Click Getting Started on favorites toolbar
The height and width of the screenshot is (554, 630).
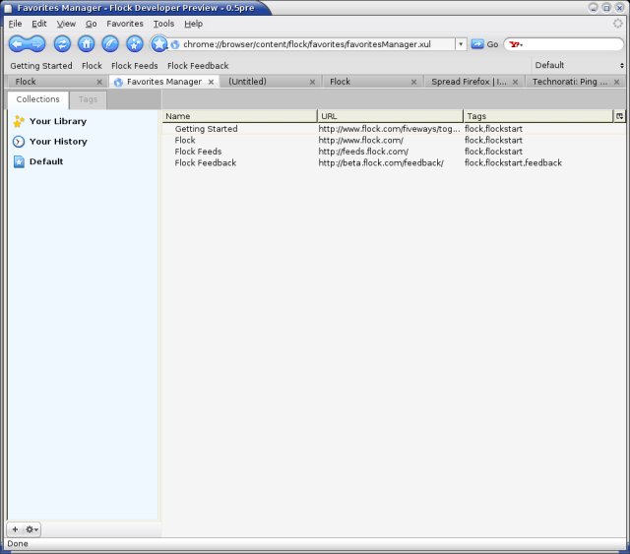41,66
